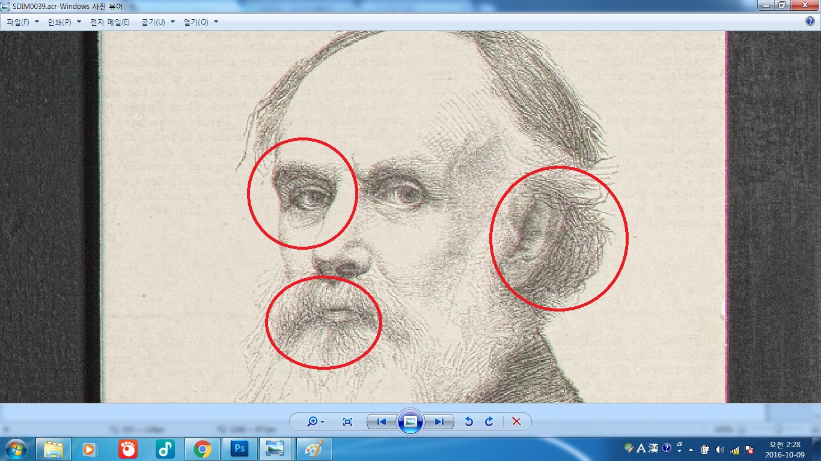Open the Windows Start menu
This screenshot has height=461, width=821.
pos(16,449)
